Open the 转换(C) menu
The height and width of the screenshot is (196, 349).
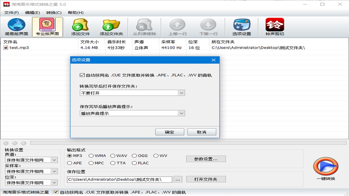(54, 13)
